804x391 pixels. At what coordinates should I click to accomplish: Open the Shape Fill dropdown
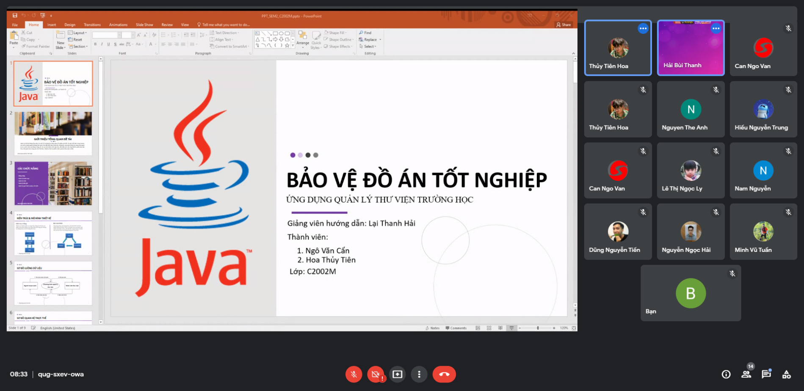[x=336, y=33]
